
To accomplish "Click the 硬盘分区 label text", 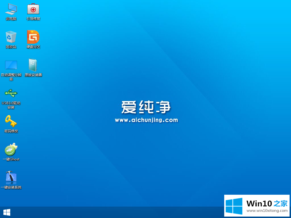I will [33, 47].
